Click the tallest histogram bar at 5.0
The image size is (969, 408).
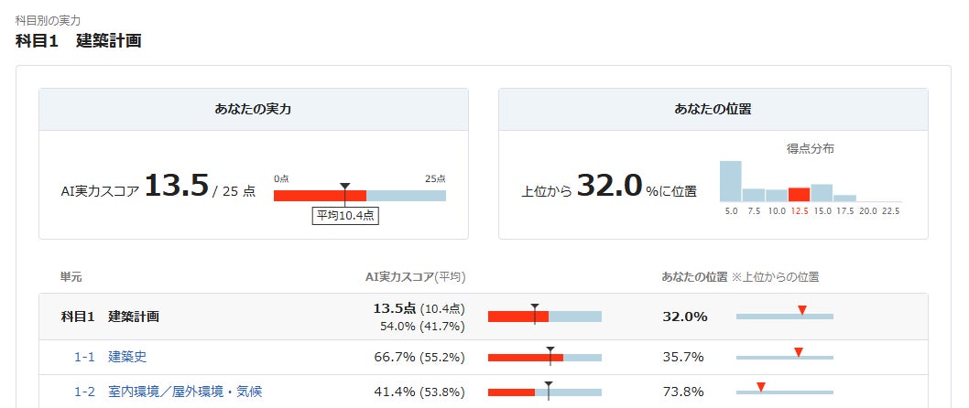(730, 181)
